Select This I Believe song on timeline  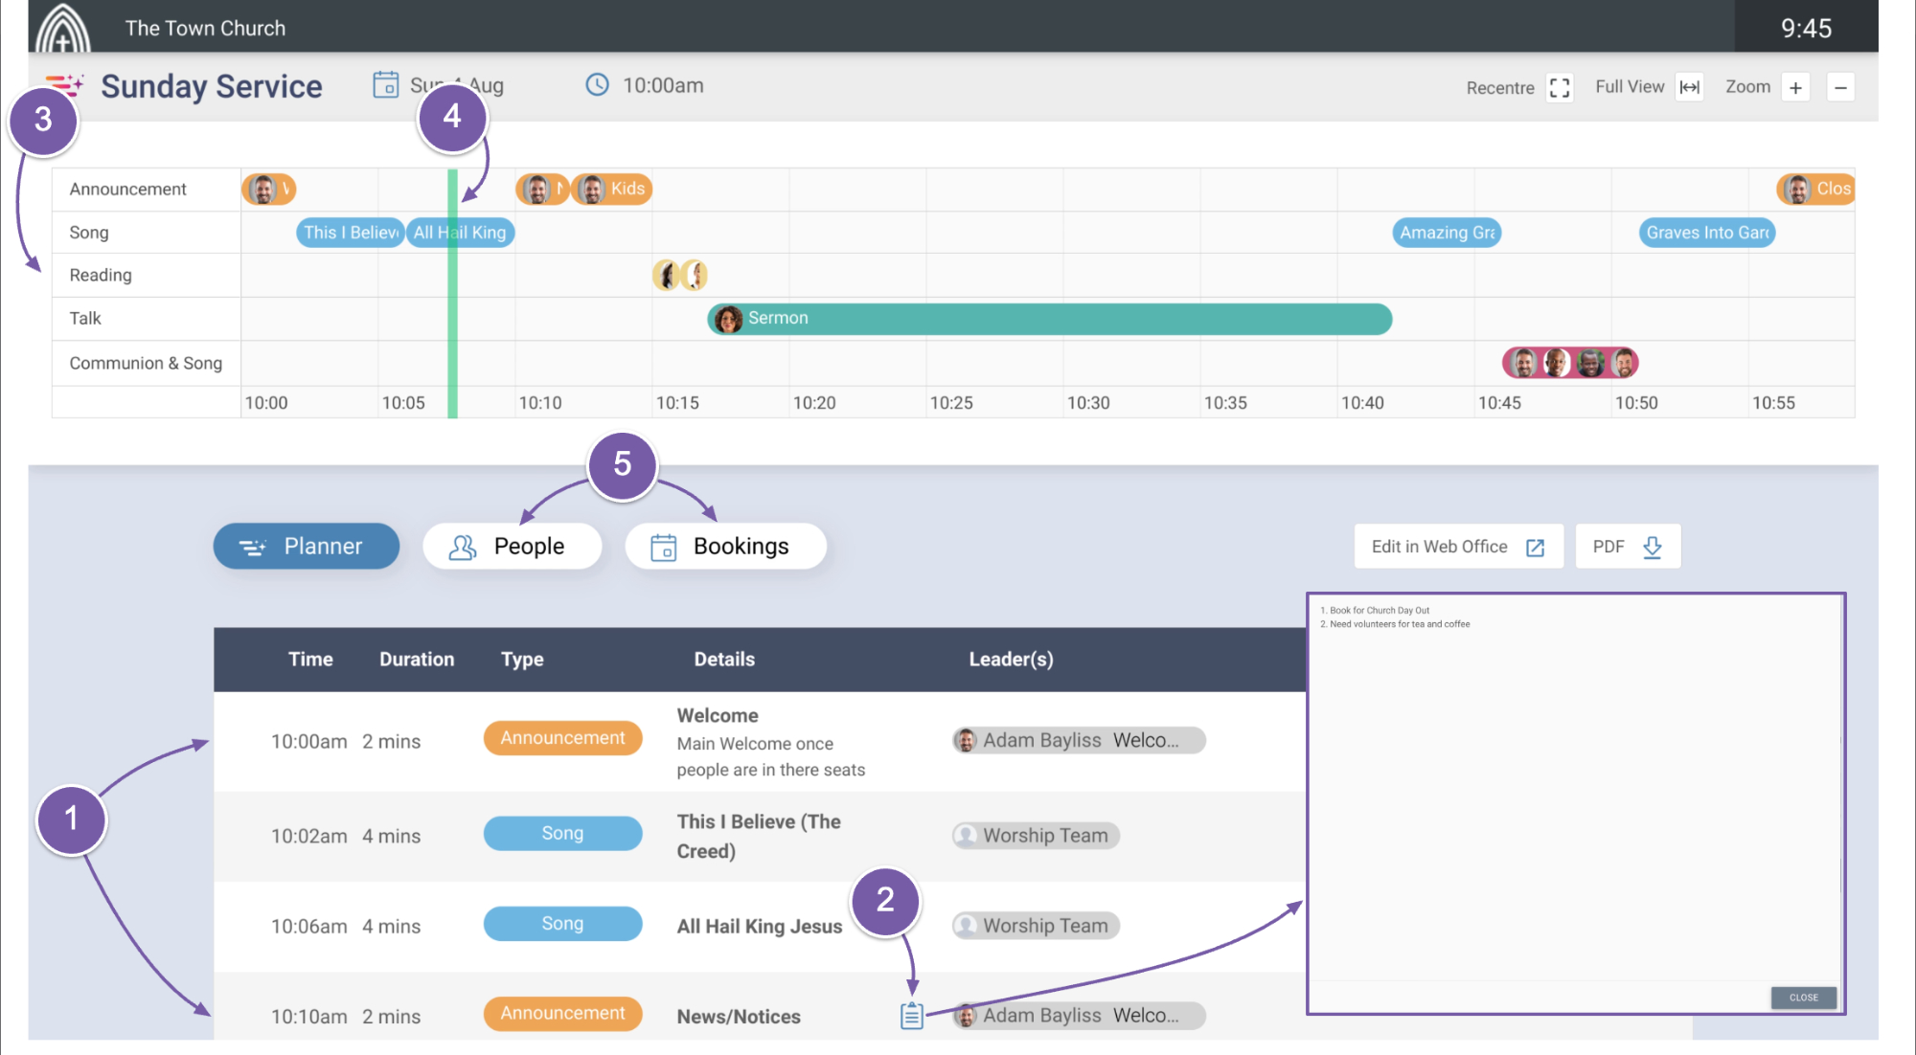[x=351, y=233]
